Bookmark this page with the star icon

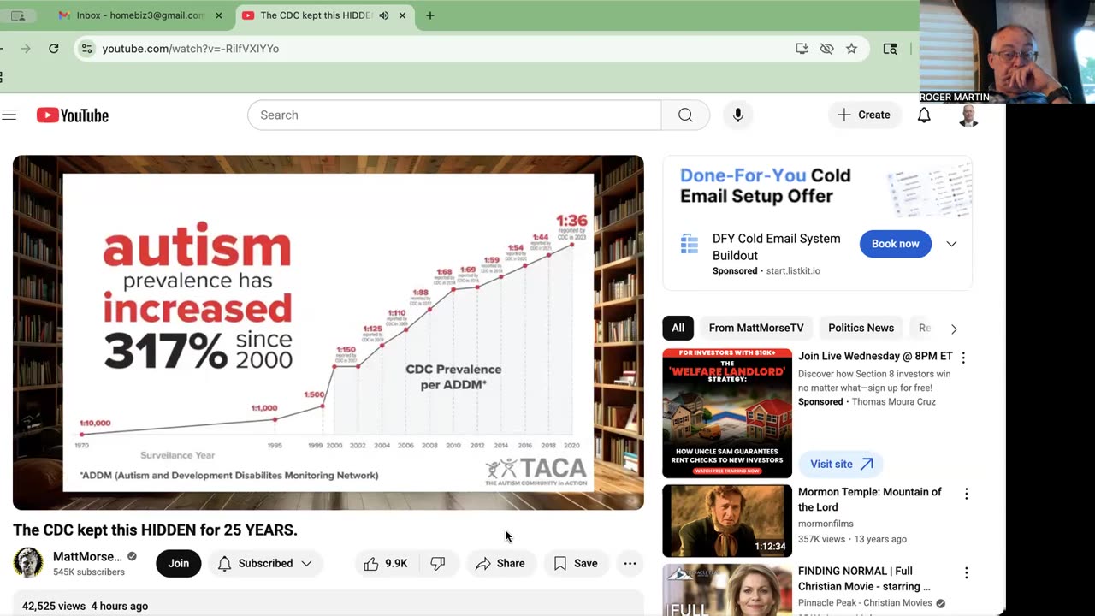[851, 49]
